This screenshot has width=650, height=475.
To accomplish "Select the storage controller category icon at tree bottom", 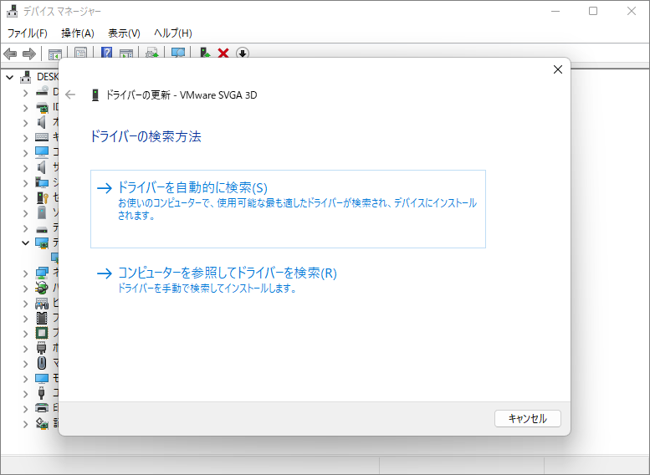I will 42,423.
